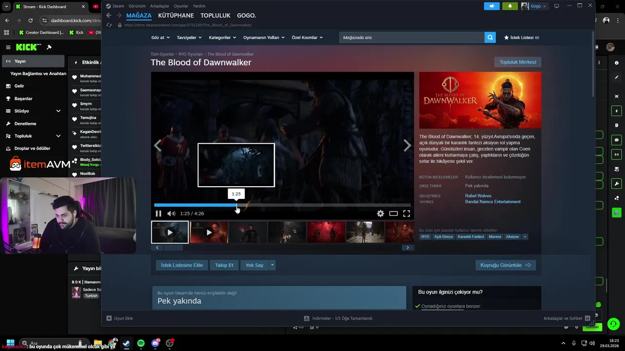This screenshot has height=351, width=625.
Task: Show the previous media with left arrow
Action: (x=158, y=146)
